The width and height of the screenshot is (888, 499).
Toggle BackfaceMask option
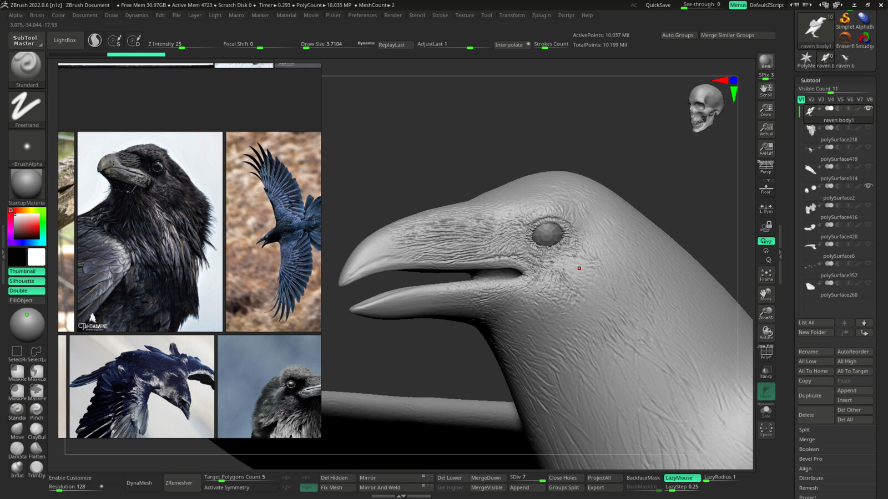click(x=643, y=477)
